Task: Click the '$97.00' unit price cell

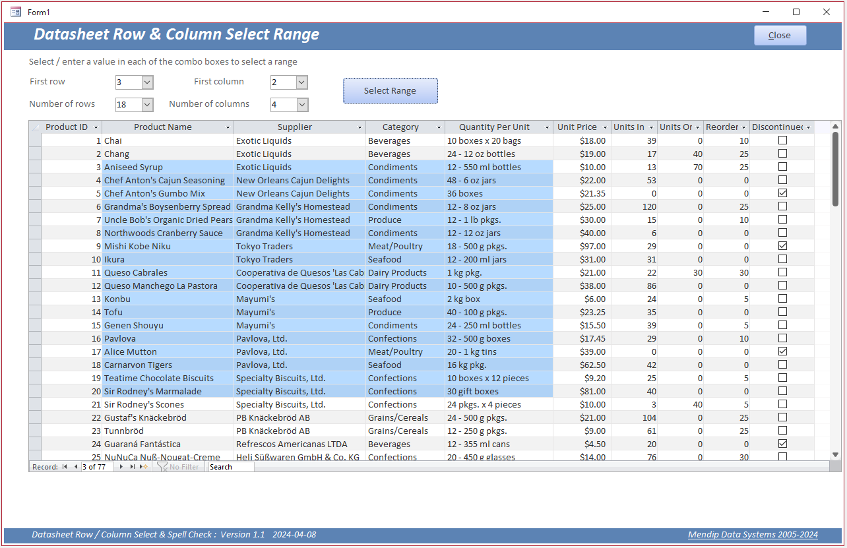Action: [x=581, y=246]
